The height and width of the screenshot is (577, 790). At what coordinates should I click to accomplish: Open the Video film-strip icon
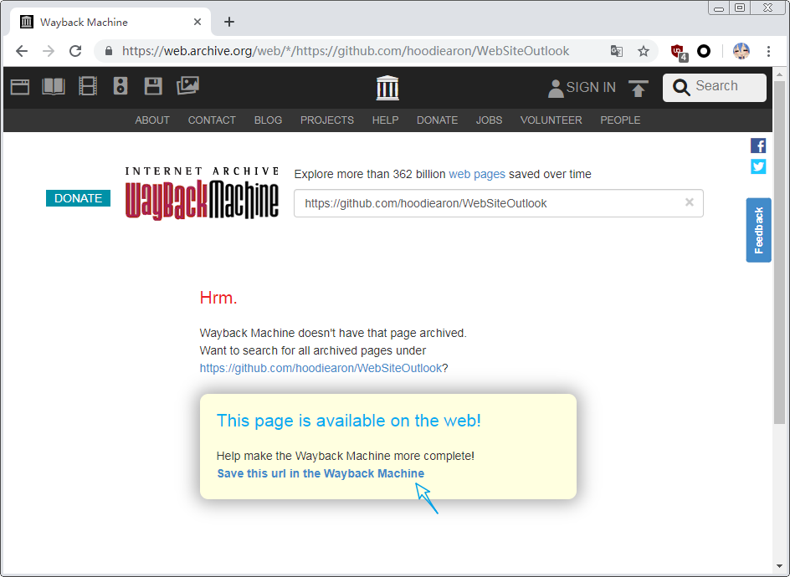(x=88, y=86)
